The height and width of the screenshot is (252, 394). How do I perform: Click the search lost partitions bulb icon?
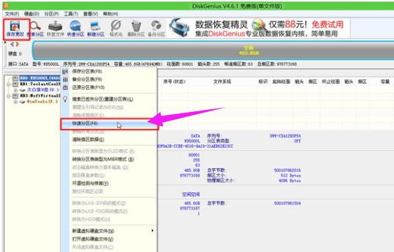(x=65, y=99)
